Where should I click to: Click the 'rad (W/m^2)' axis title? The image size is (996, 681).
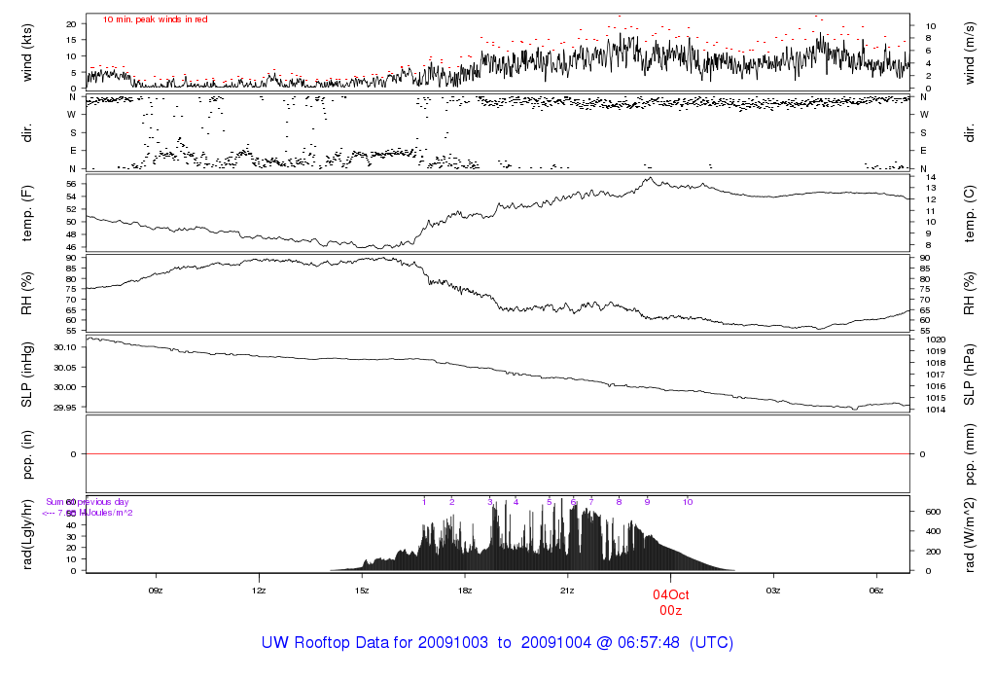[970, 534]
